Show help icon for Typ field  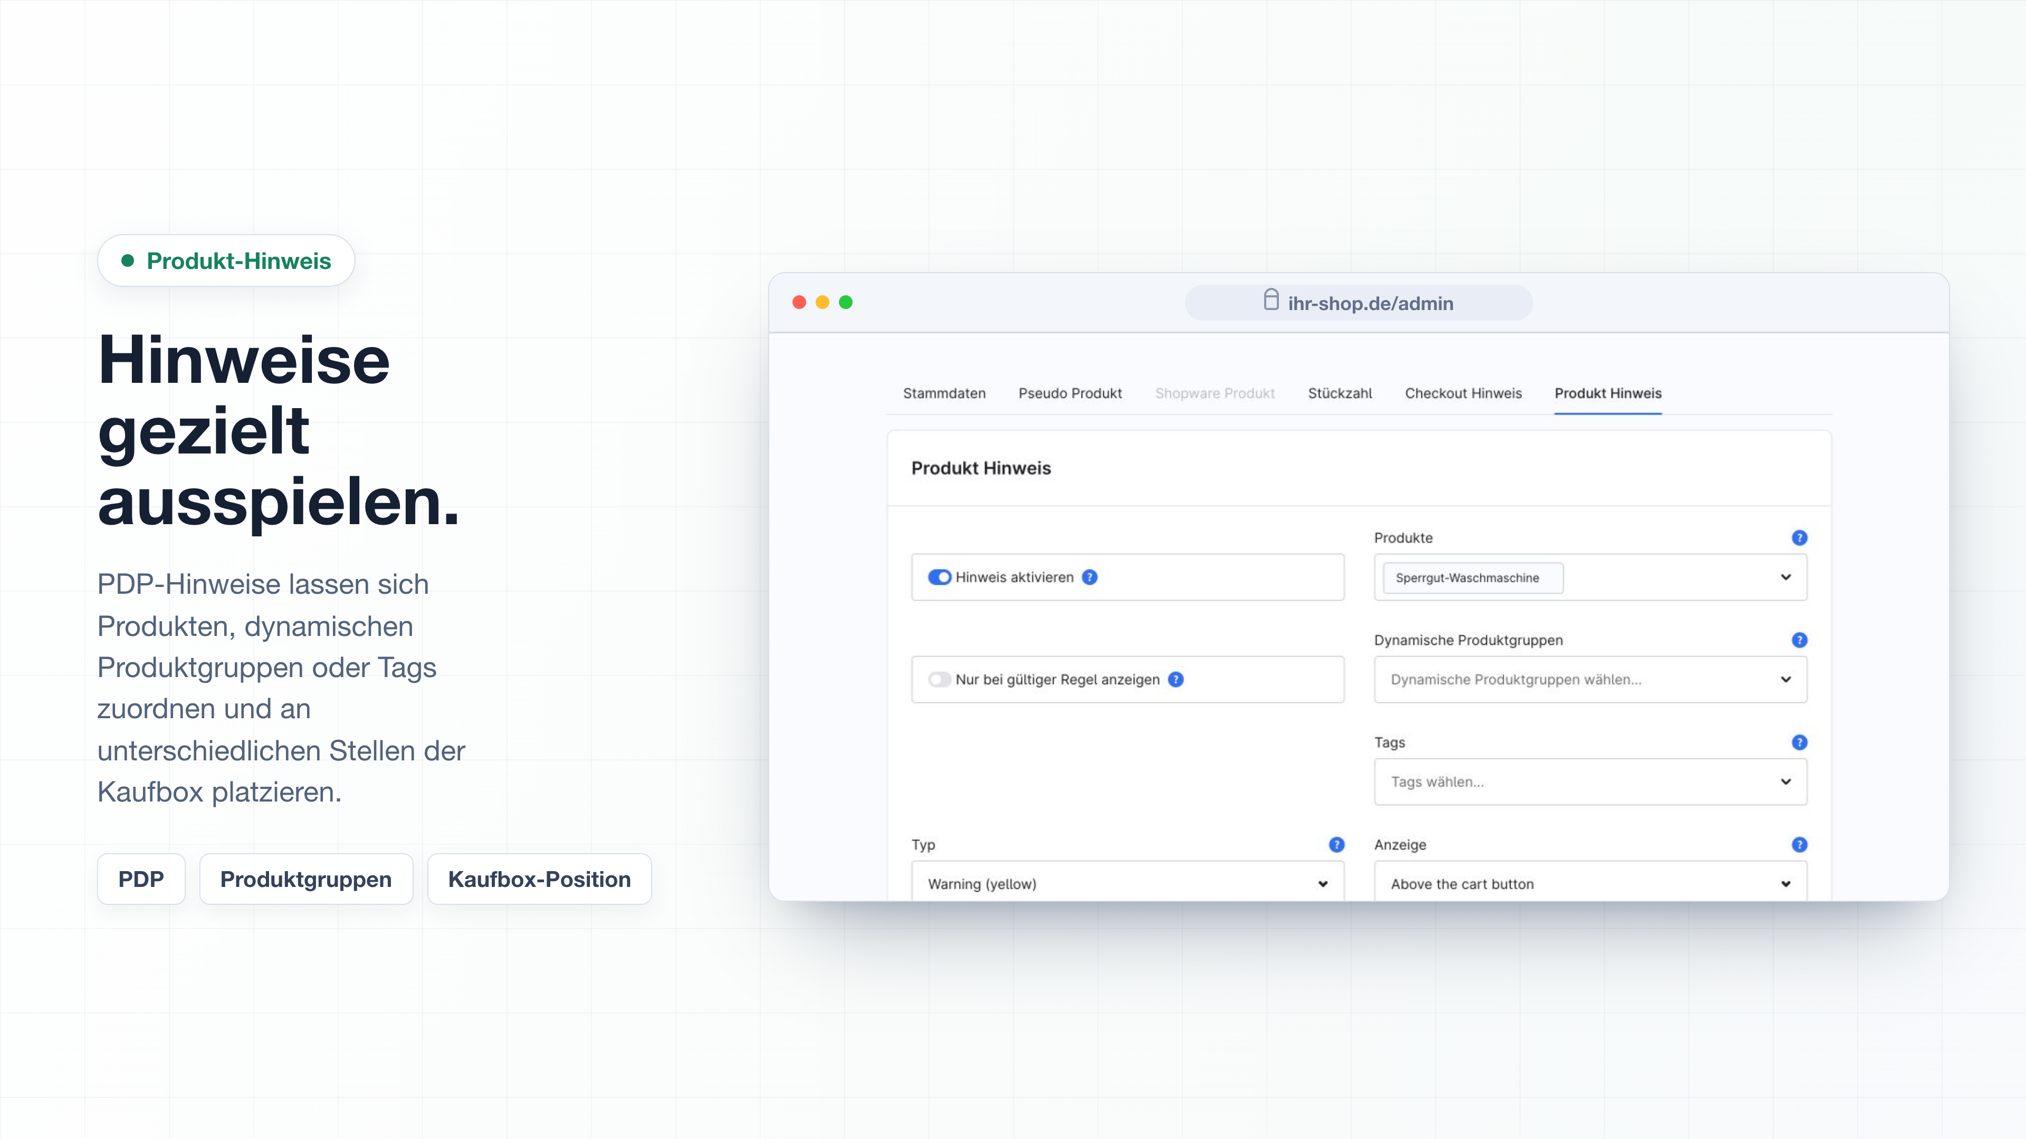coord(1336,844)
